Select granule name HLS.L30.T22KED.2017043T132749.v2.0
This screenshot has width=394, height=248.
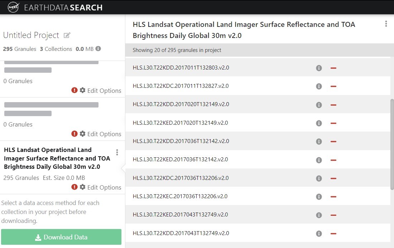click(x=181, y=215)
